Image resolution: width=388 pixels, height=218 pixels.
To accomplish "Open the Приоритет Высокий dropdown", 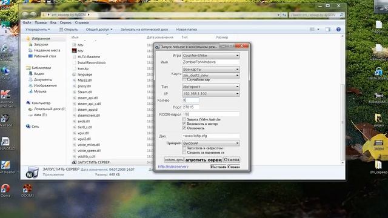I will pyautogui.click(x=211, y=143).
